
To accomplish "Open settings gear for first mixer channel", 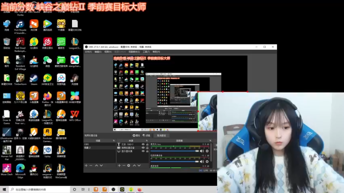I will pos(207,151).
